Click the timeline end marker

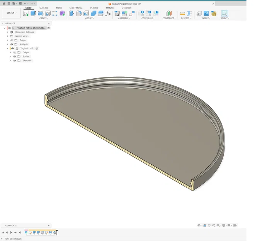tap(57, 232)
